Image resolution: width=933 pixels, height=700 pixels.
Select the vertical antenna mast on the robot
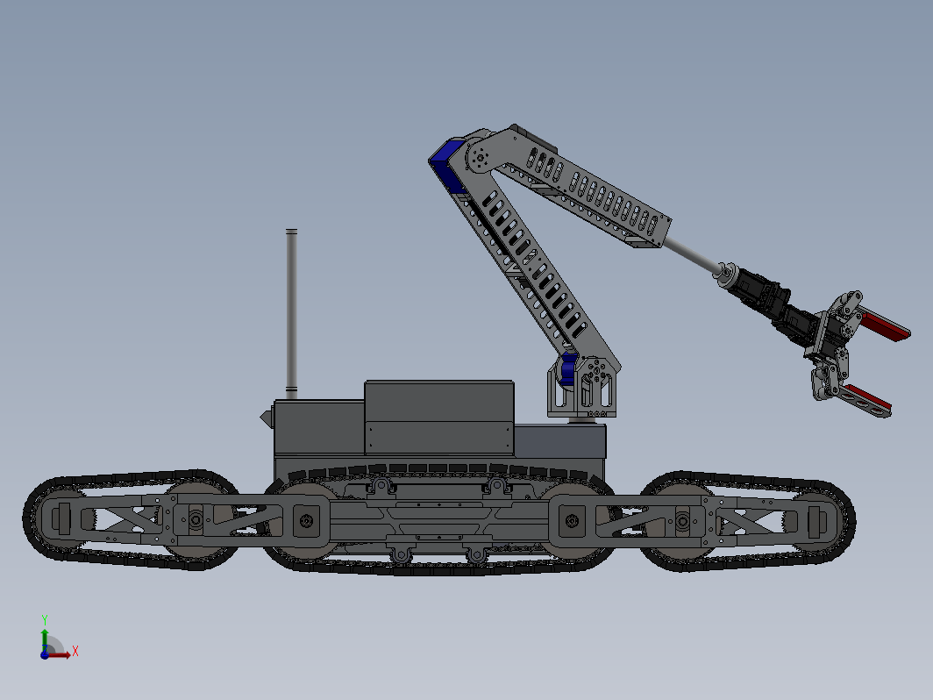click(x=291, y=314)
